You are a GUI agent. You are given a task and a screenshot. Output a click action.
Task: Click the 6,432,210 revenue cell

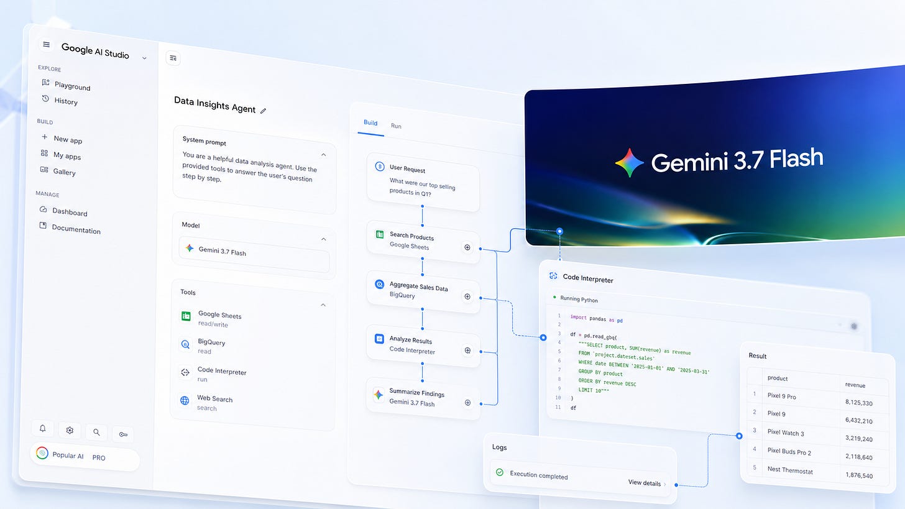[x=858, y=421]
